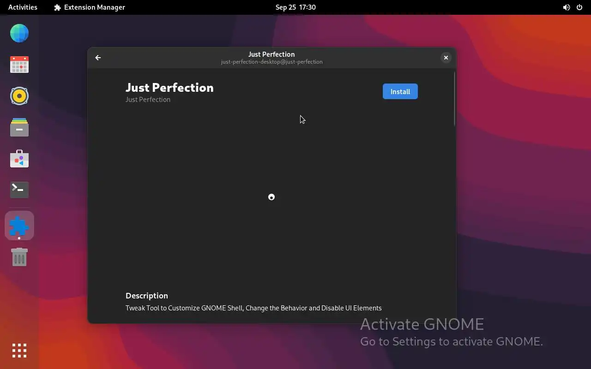Close the Just Perfection details window

click(x=446, y=58)
